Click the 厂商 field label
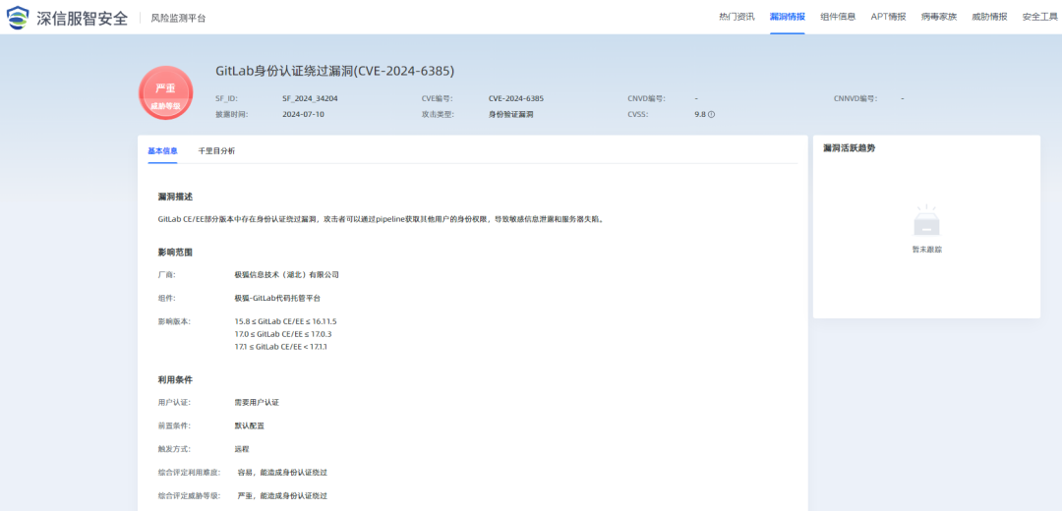1062x511 pixels. (x=166, y=275)
